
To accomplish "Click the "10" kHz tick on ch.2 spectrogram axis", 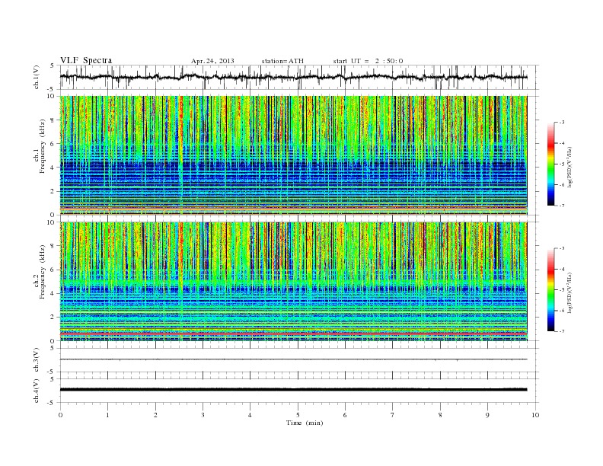I will (x=51, y=222).
